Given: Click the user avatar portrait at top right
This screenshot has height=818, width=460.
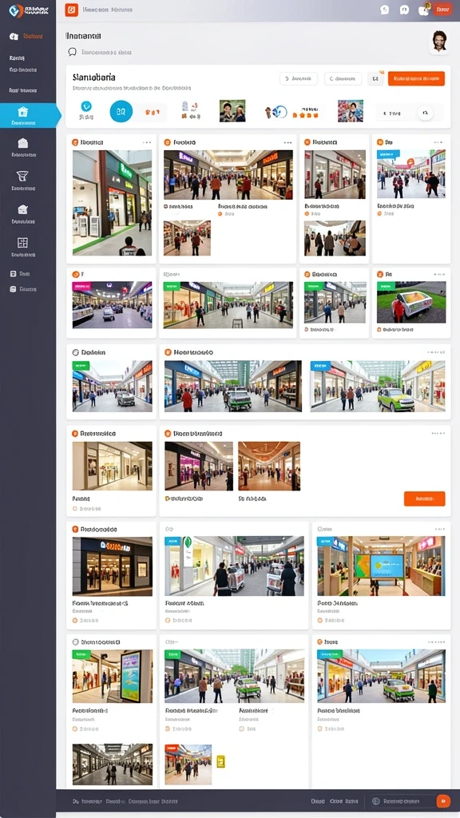Looking at the screenshot, I should pyautogui.click(x=438, y=42).
